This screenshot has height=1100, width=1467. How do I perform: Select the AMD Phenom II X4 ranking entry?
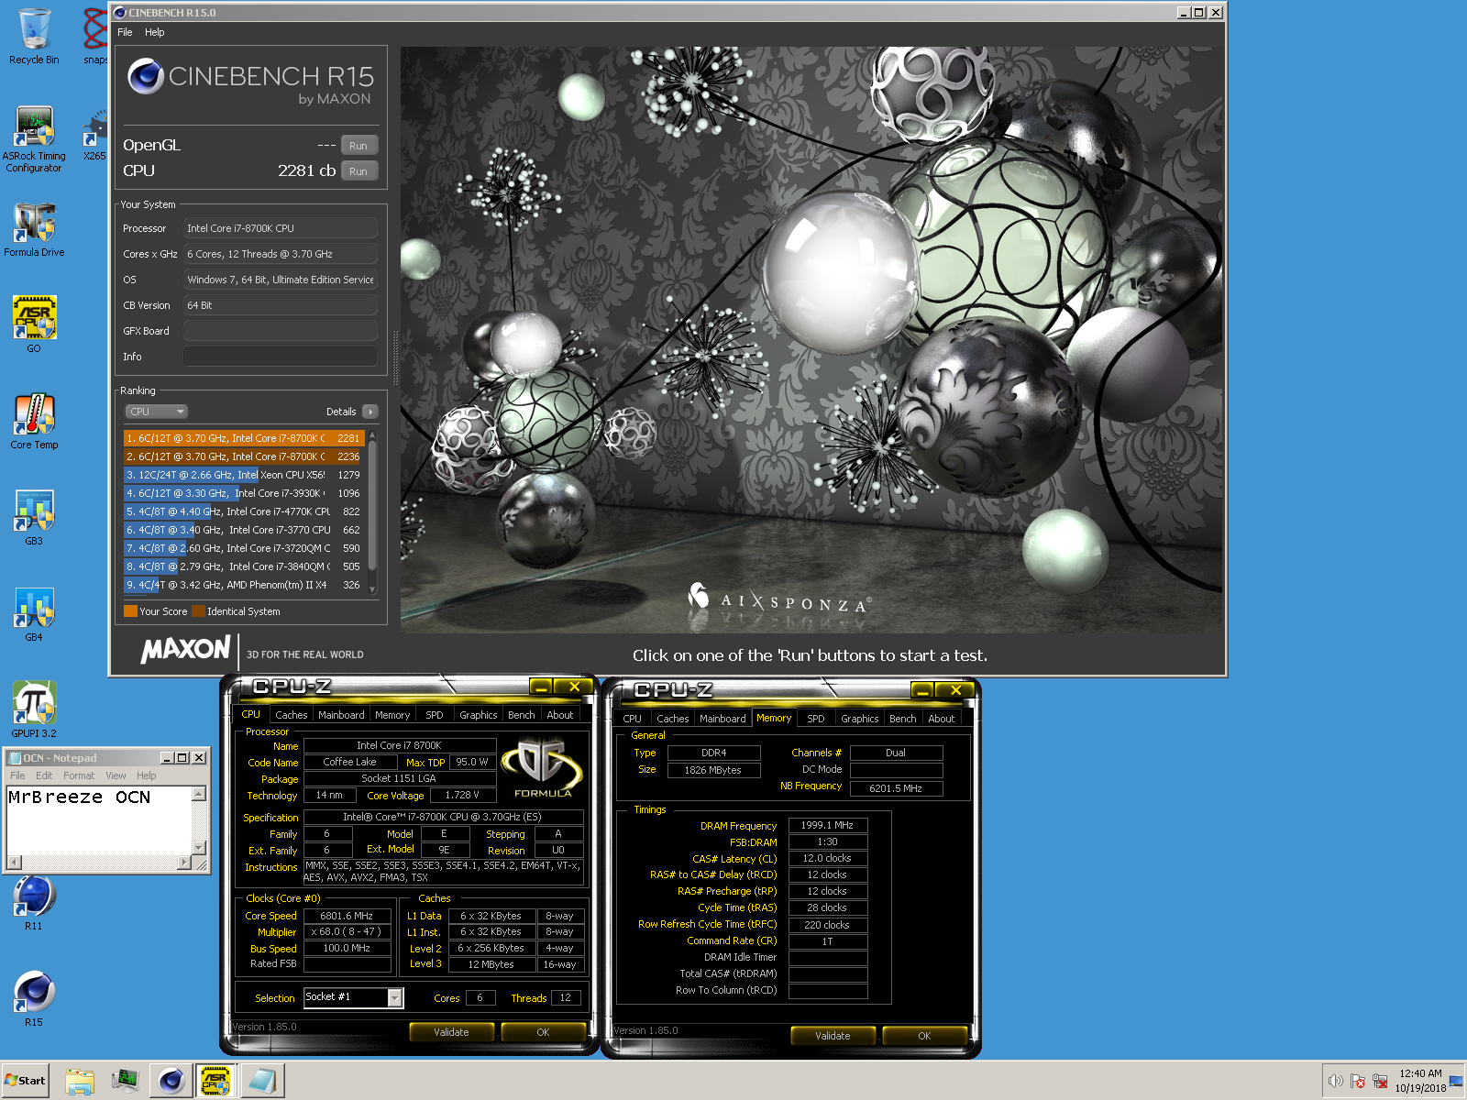point(244,585)
